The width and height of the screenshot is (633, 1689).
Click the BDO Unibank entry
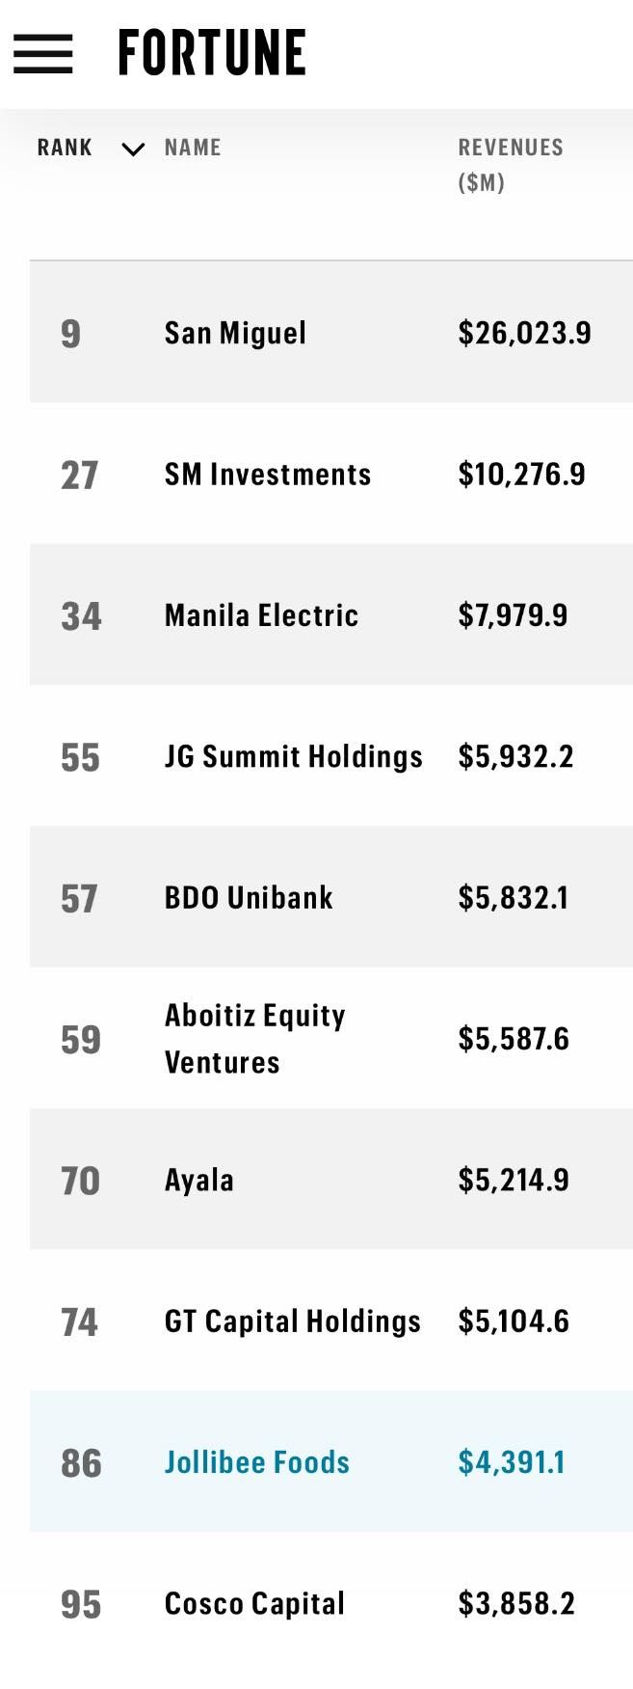click(249, 898)
